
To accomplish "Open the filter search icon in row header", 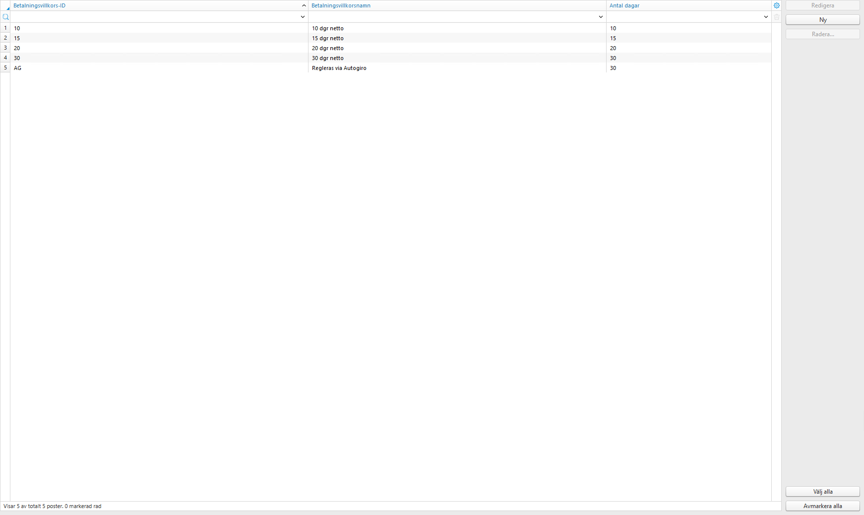I will (x=6, y=16).
